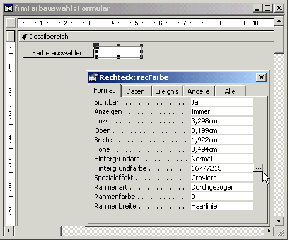Image resolution: width=288 pixels, height=240 pixels.
Task: Click the Breite value 1,922cm
Action: [222, 140]
